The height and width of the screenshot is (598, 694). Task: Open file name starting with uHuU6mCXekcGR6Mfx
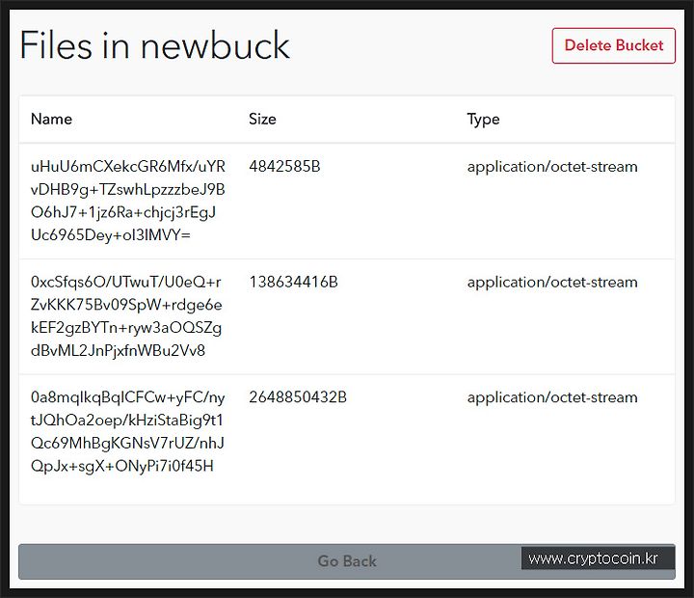128,201
